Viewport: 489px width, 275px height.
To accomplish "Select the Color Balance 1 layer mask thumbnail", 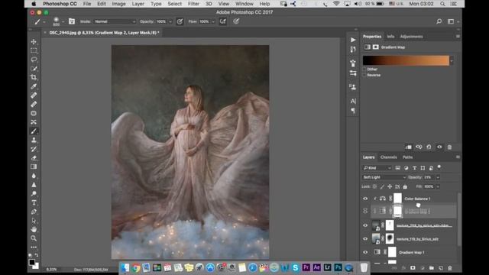I will 397,199.
